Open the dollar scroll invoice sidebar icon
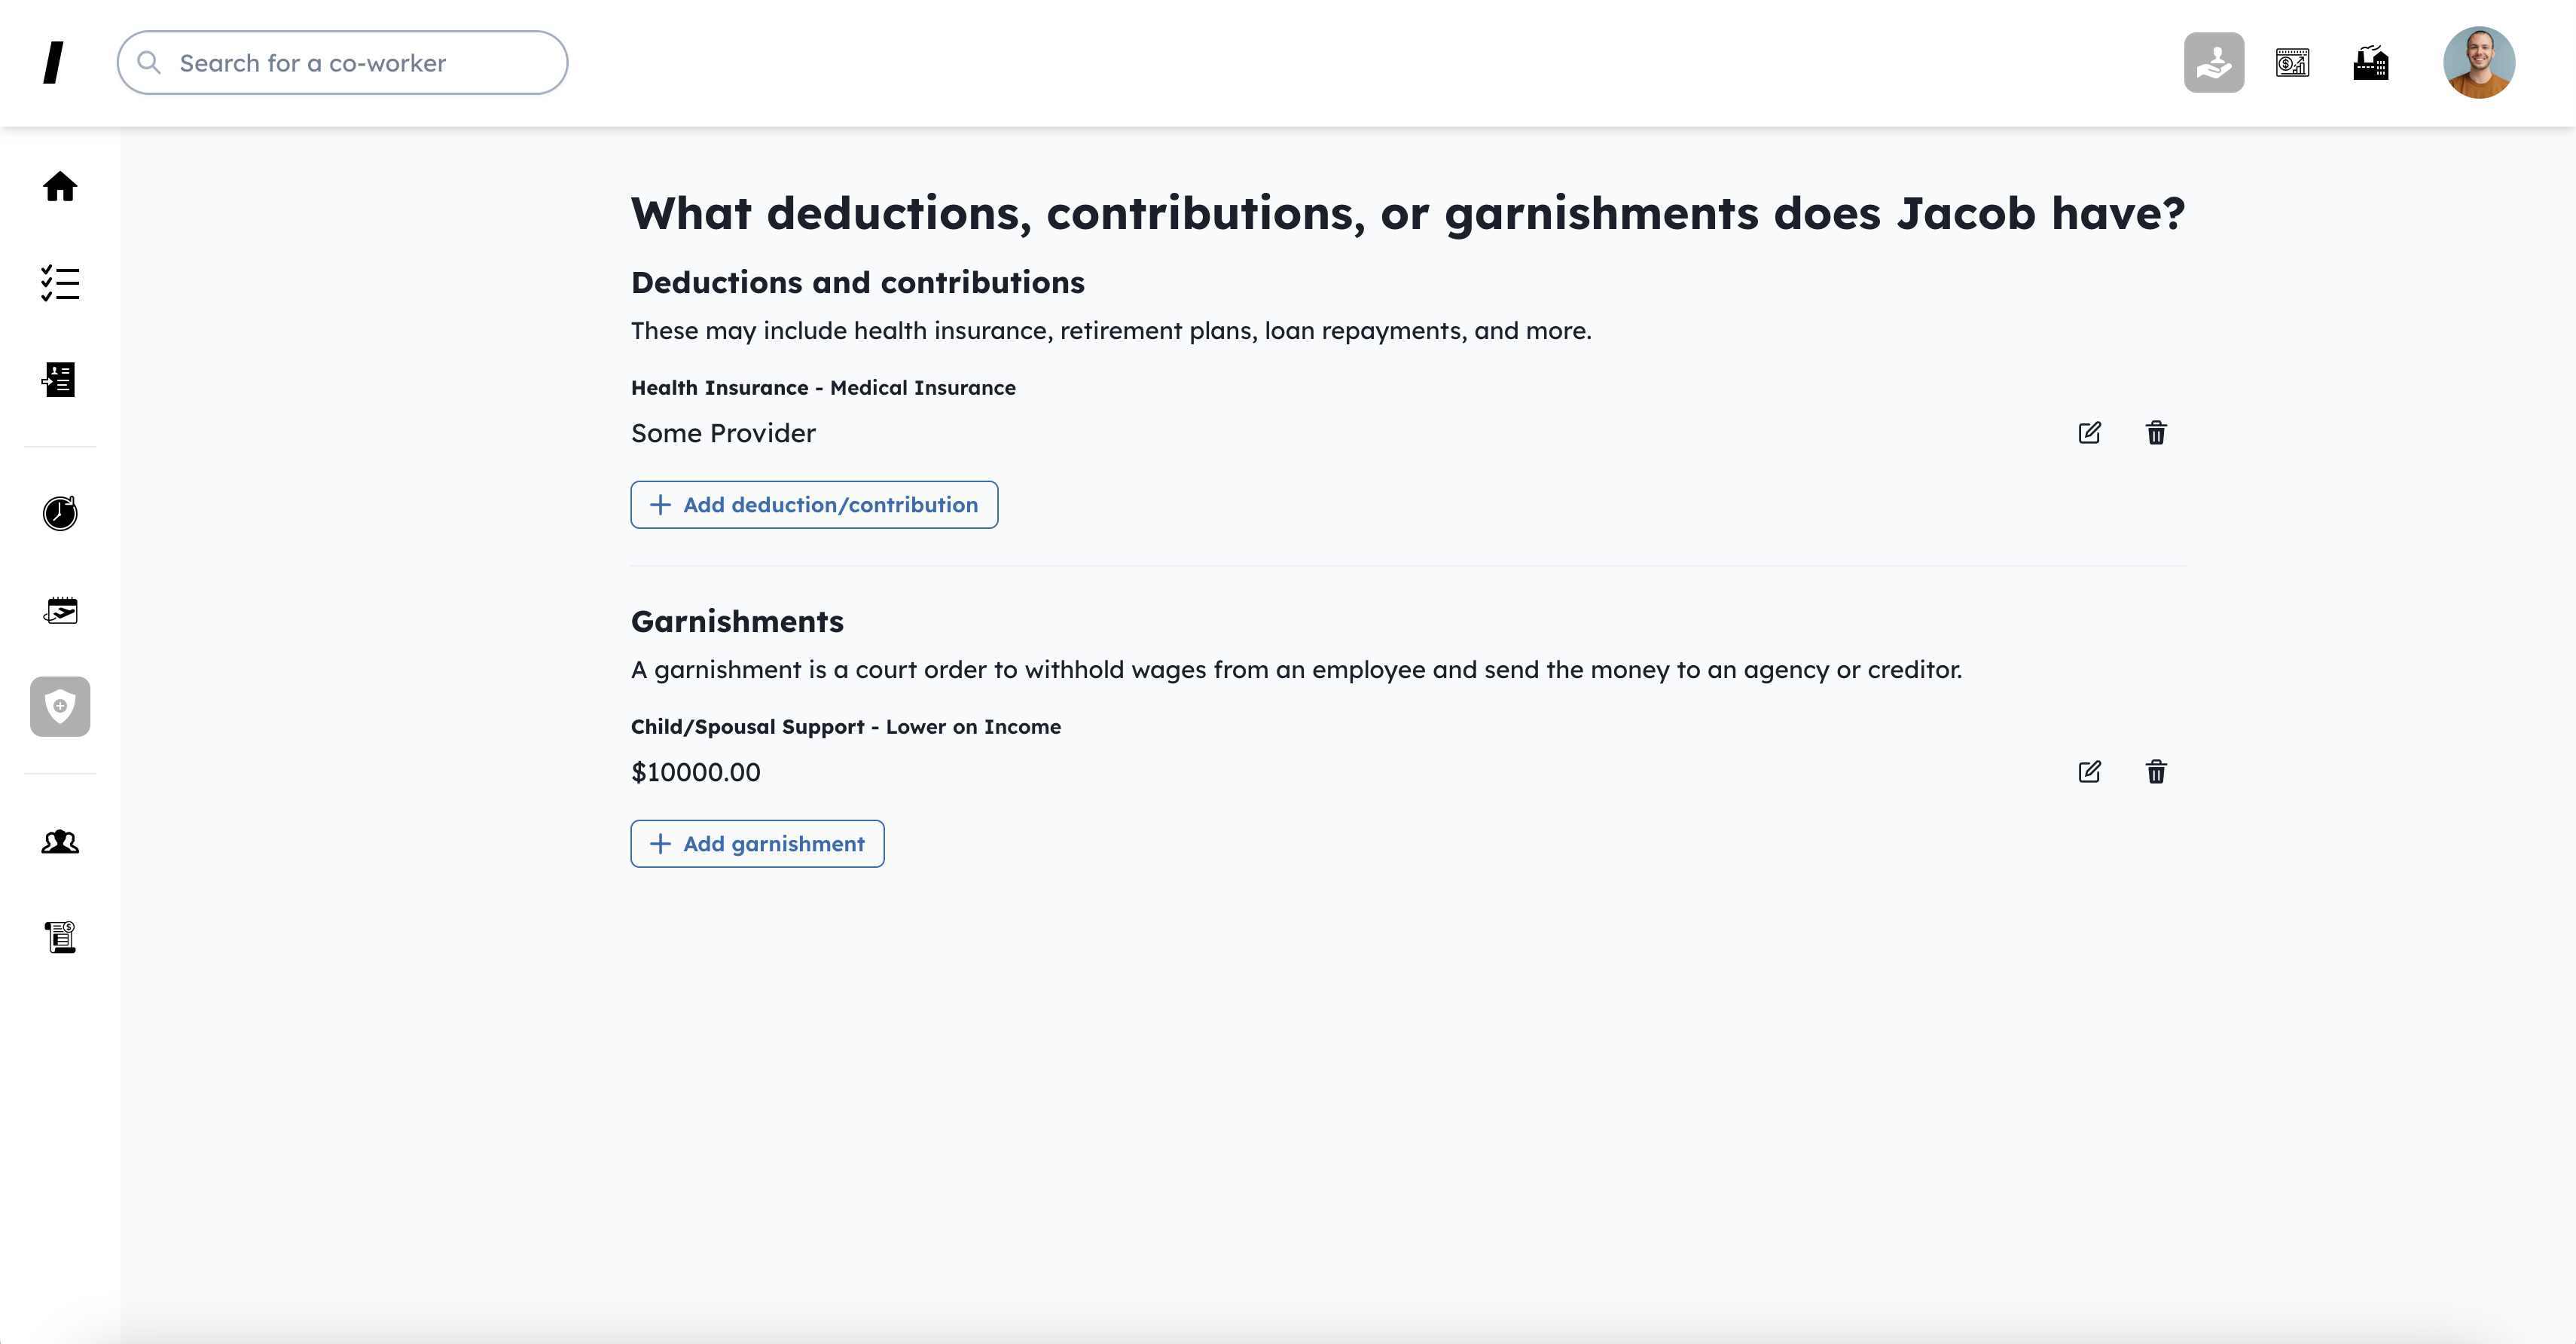 60,937
